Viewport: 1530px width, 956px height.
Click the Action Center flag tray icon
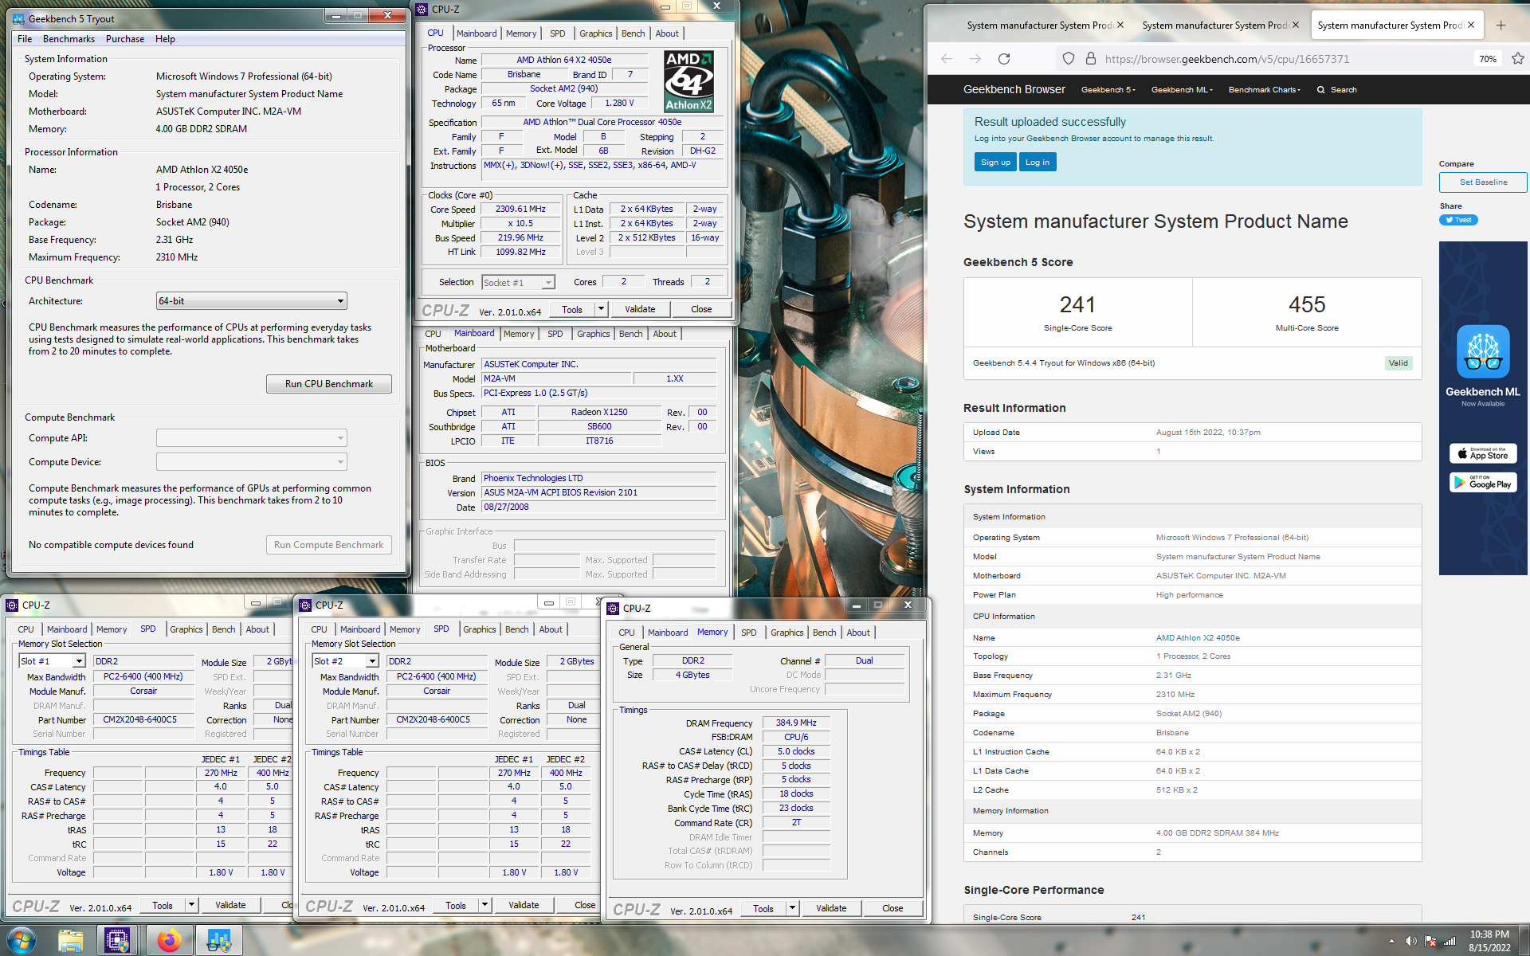tap(1430, 941)
